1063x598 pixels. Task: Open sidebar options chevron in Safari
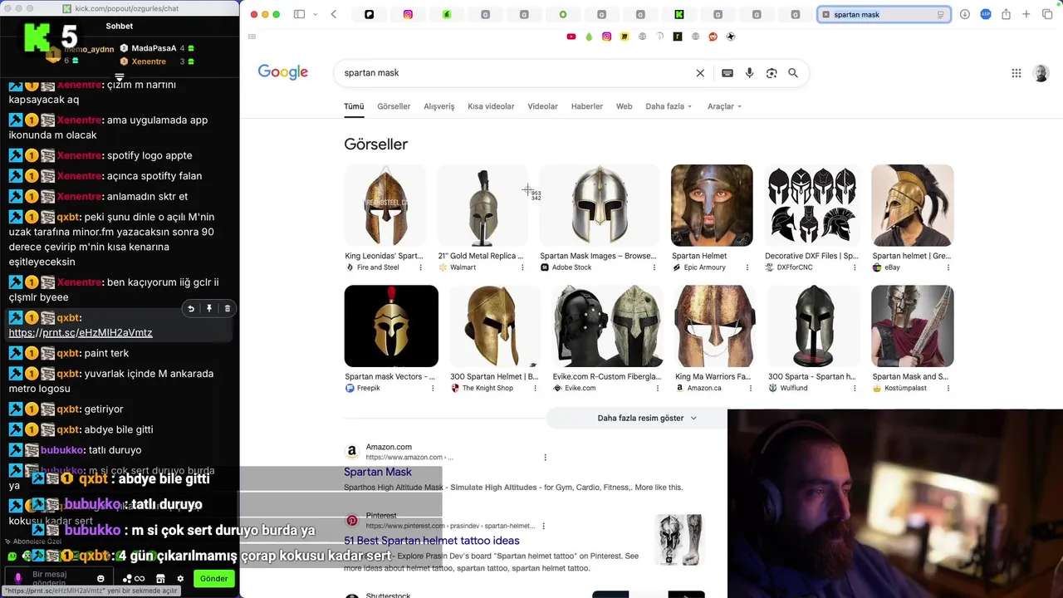[316, 14]
